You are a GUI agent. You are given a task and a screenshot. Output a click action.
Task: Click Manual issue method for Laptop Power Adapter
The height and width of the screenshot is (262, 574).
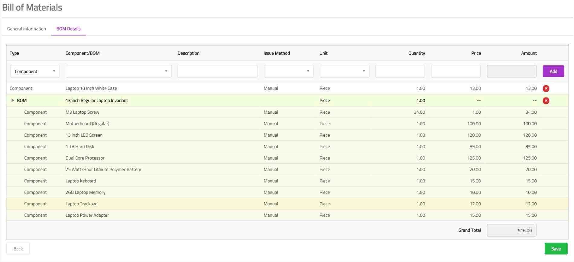271,215
